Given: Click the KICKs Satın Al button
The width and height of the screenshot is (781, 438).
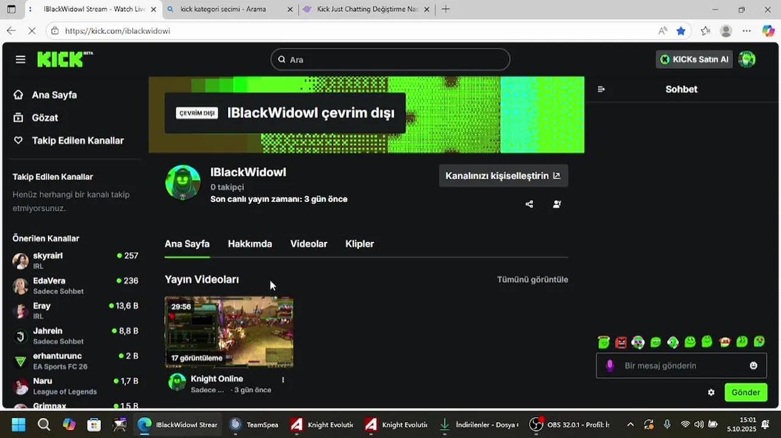Looking at the screenshot, I should (694, 59).
